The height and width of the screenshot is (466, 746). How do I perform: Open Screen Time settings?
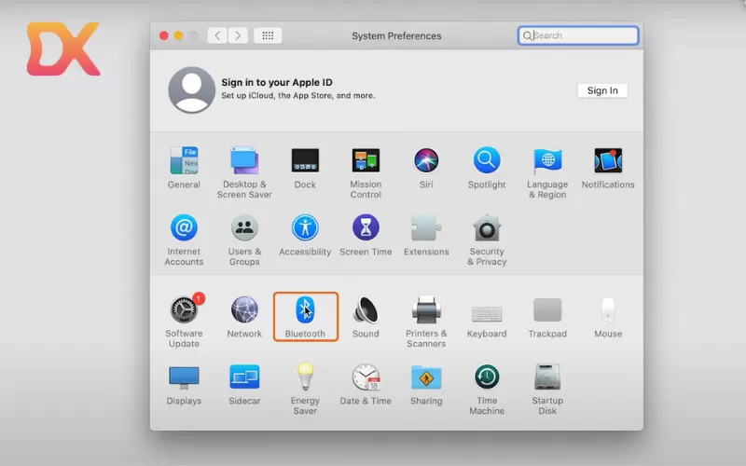click(366, 228)
